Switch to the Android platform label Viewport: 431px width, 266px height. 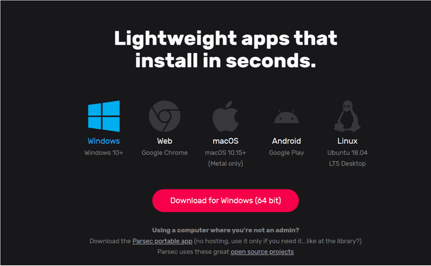(286, 141)
